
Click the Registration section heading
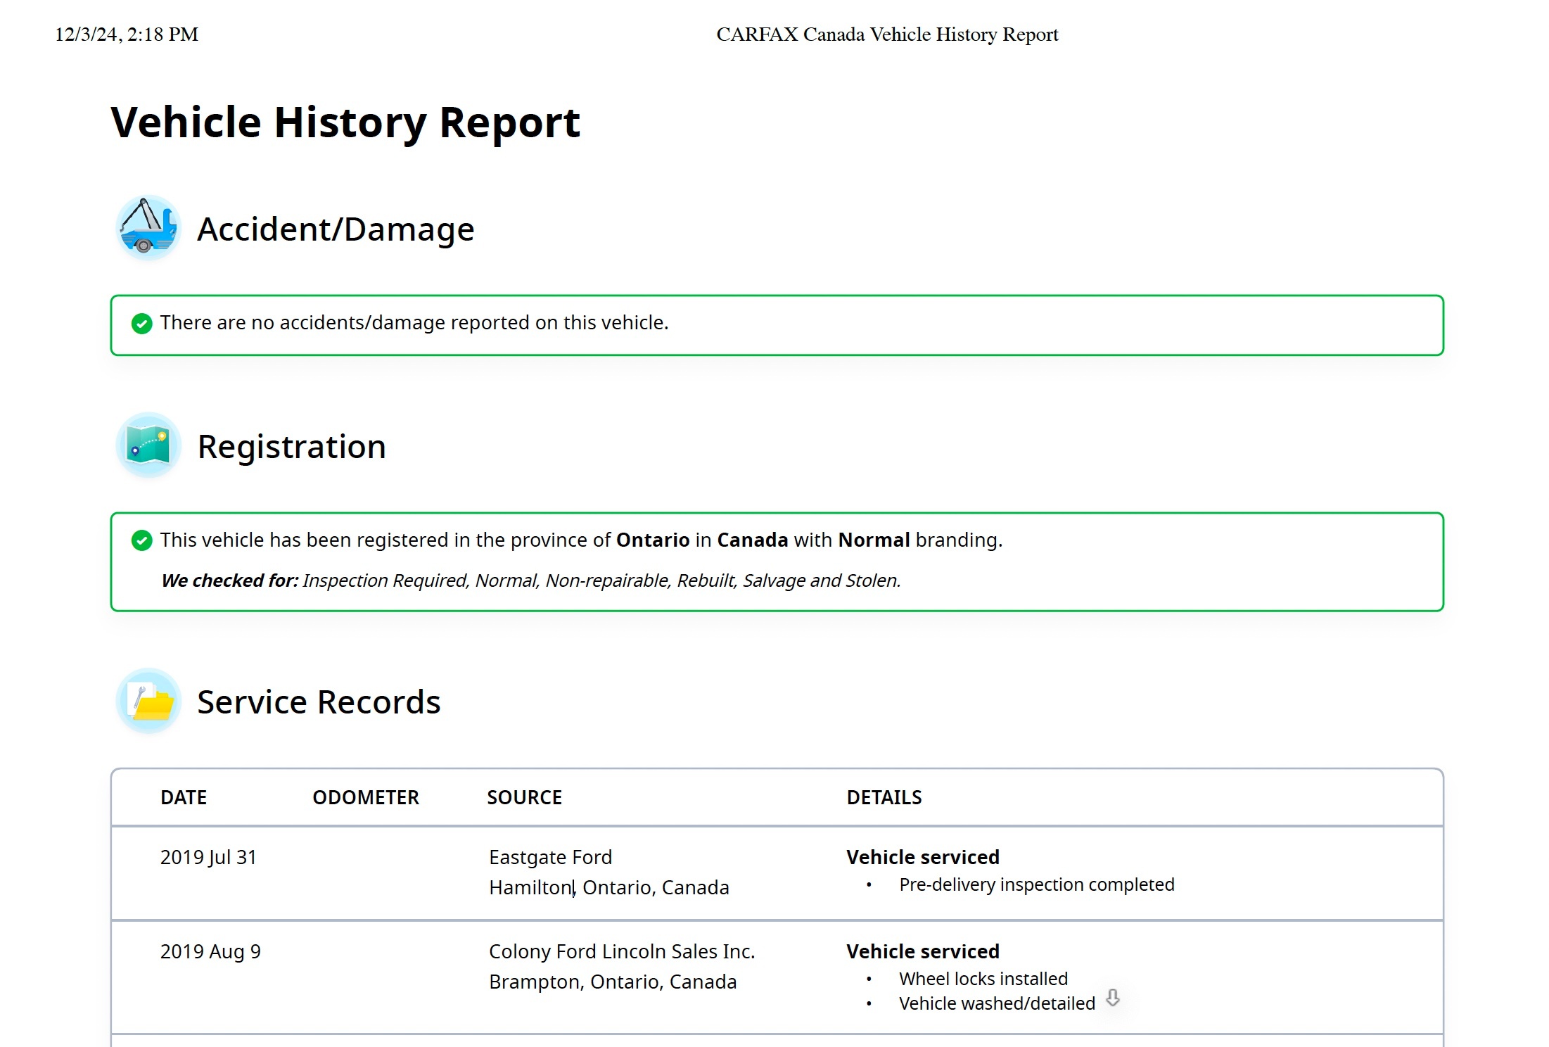(292, 447)
